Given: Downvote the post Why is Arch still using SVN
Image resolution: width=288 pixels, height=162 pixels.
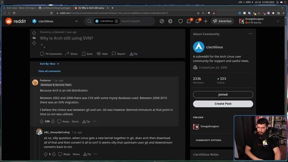Looking at the screenshot, I should (x=34, y=43).
